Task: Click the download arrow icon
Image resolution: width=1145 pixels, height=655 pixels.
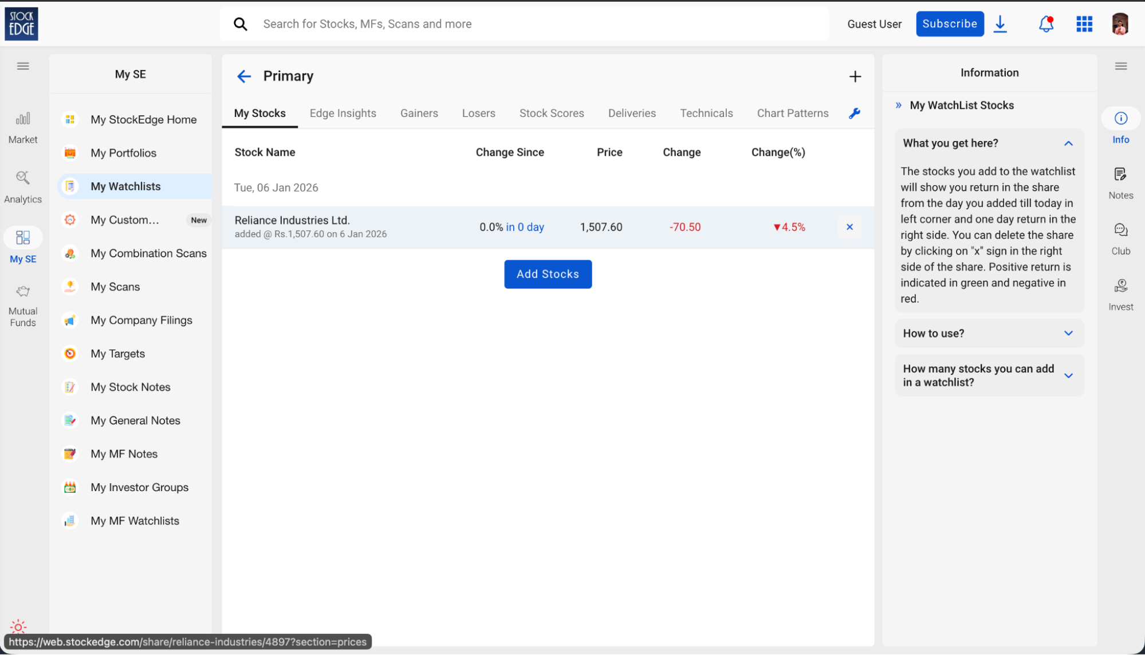Action: click(x=1000, y=24)
